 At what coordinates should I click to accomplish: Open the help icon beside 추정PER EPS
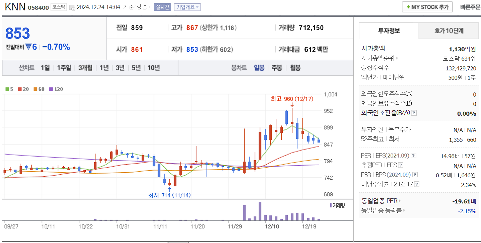401,165
